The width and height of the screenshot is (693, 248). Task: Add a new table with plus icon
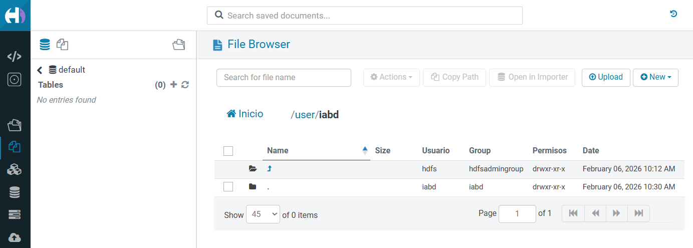coord(174,85)
